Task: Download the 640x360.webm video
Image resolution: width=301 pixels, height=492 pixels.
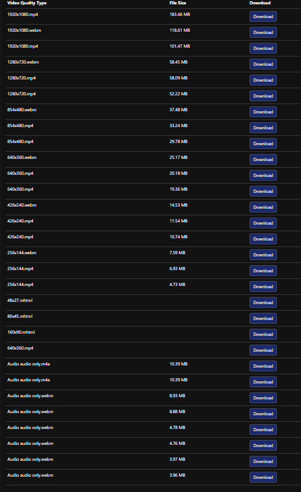Action: pos(263,160)
